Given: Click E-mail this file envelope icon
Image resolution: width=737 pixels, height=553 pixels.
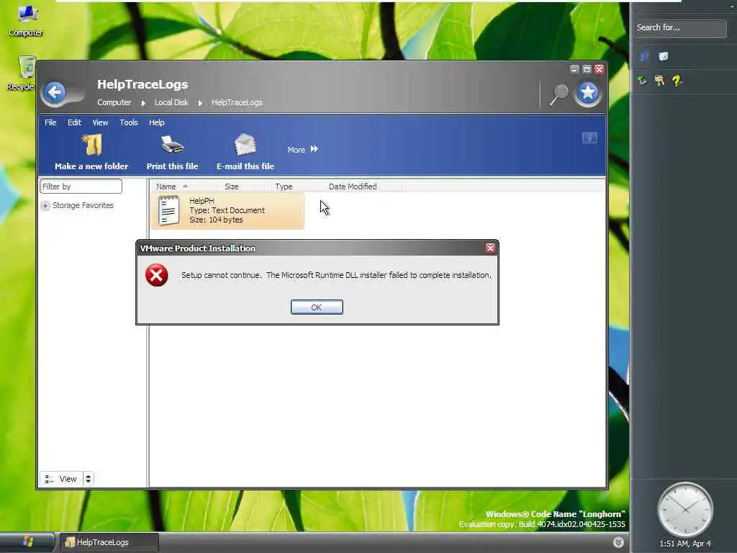Looking at the screenshot, I should (245, 145).
